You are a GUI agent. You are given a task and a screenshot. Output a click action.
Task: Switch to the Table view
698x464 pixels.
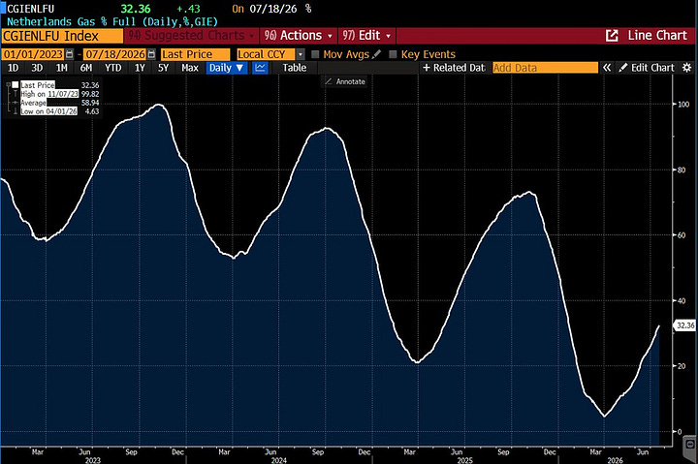point(295,68)
